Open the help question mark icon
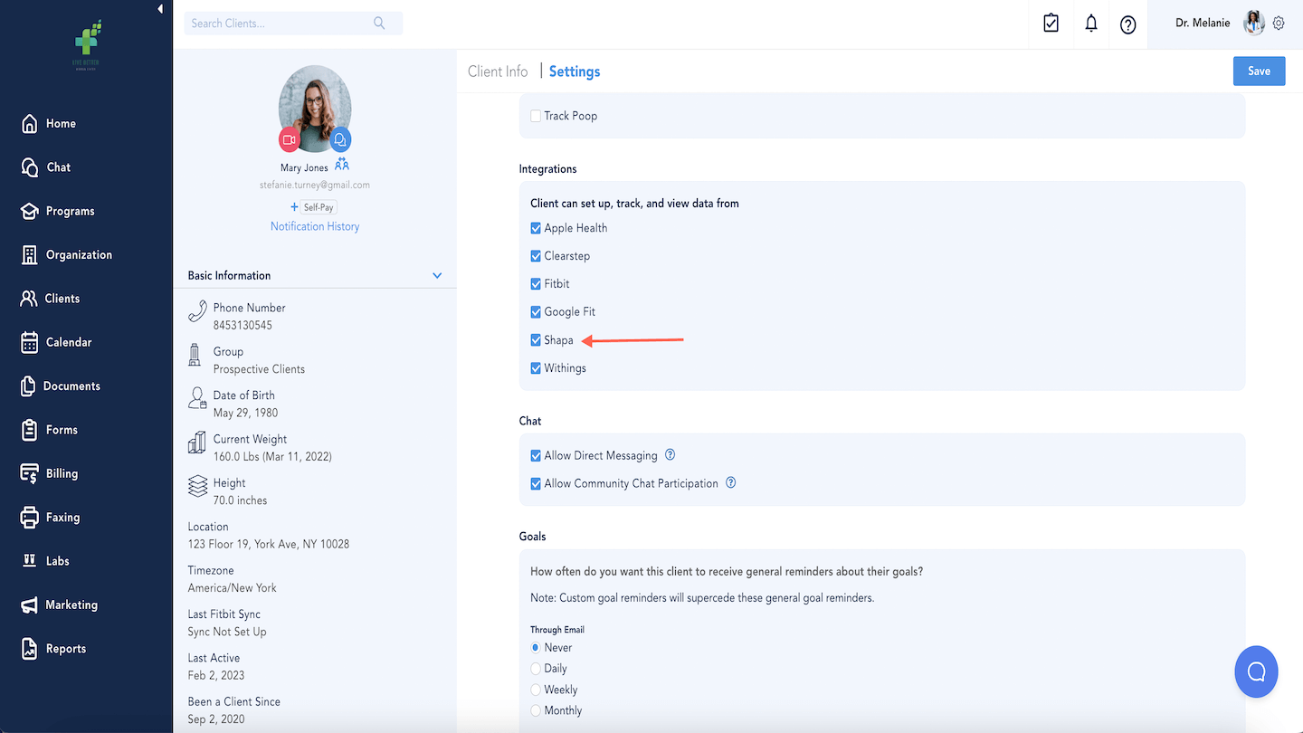 coord(1127,24)
